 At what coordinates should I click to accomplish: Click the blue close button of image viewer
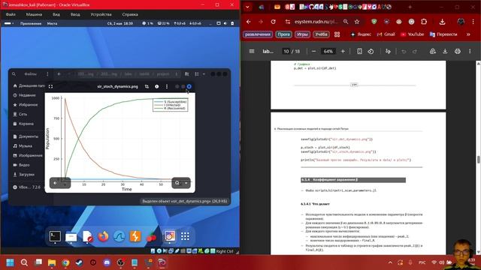coord(189,87)
